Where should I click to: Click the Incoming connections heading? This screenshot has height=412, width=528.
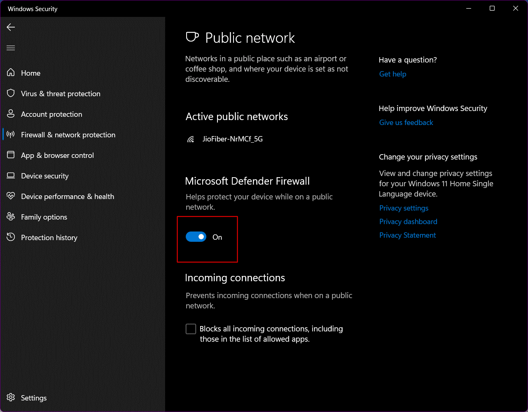[235, 278]
